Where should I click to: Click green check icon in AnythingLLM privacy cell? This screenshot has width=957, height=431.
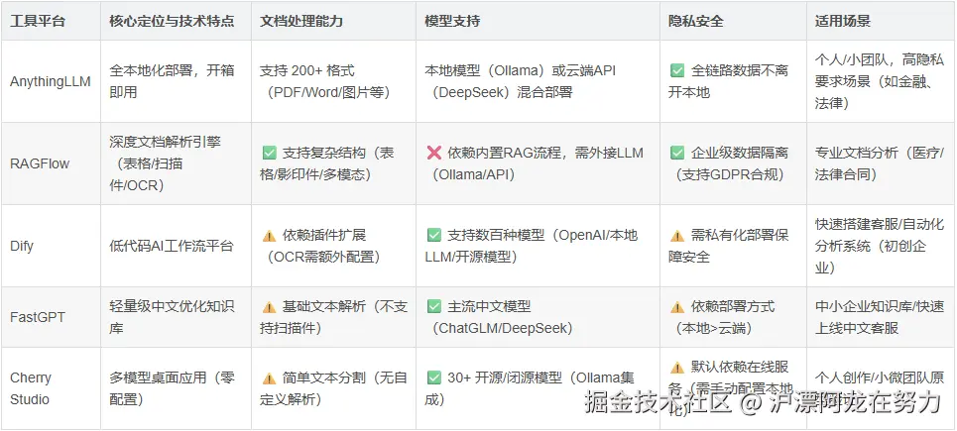click(x=677, y=70)
